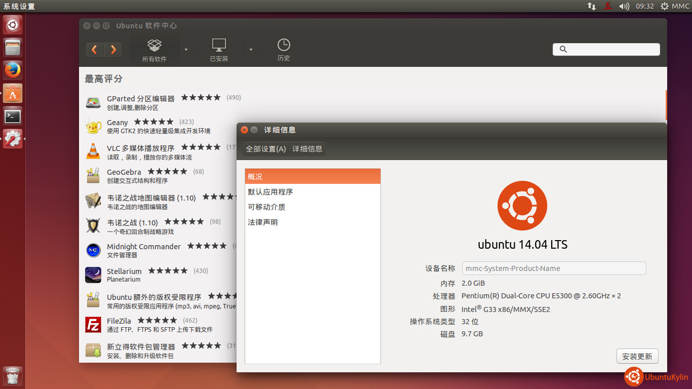The height and width of the screenshot is (389, 692).
Task: Expand the Installed dropdown arrow
Action: pos(251,50)
